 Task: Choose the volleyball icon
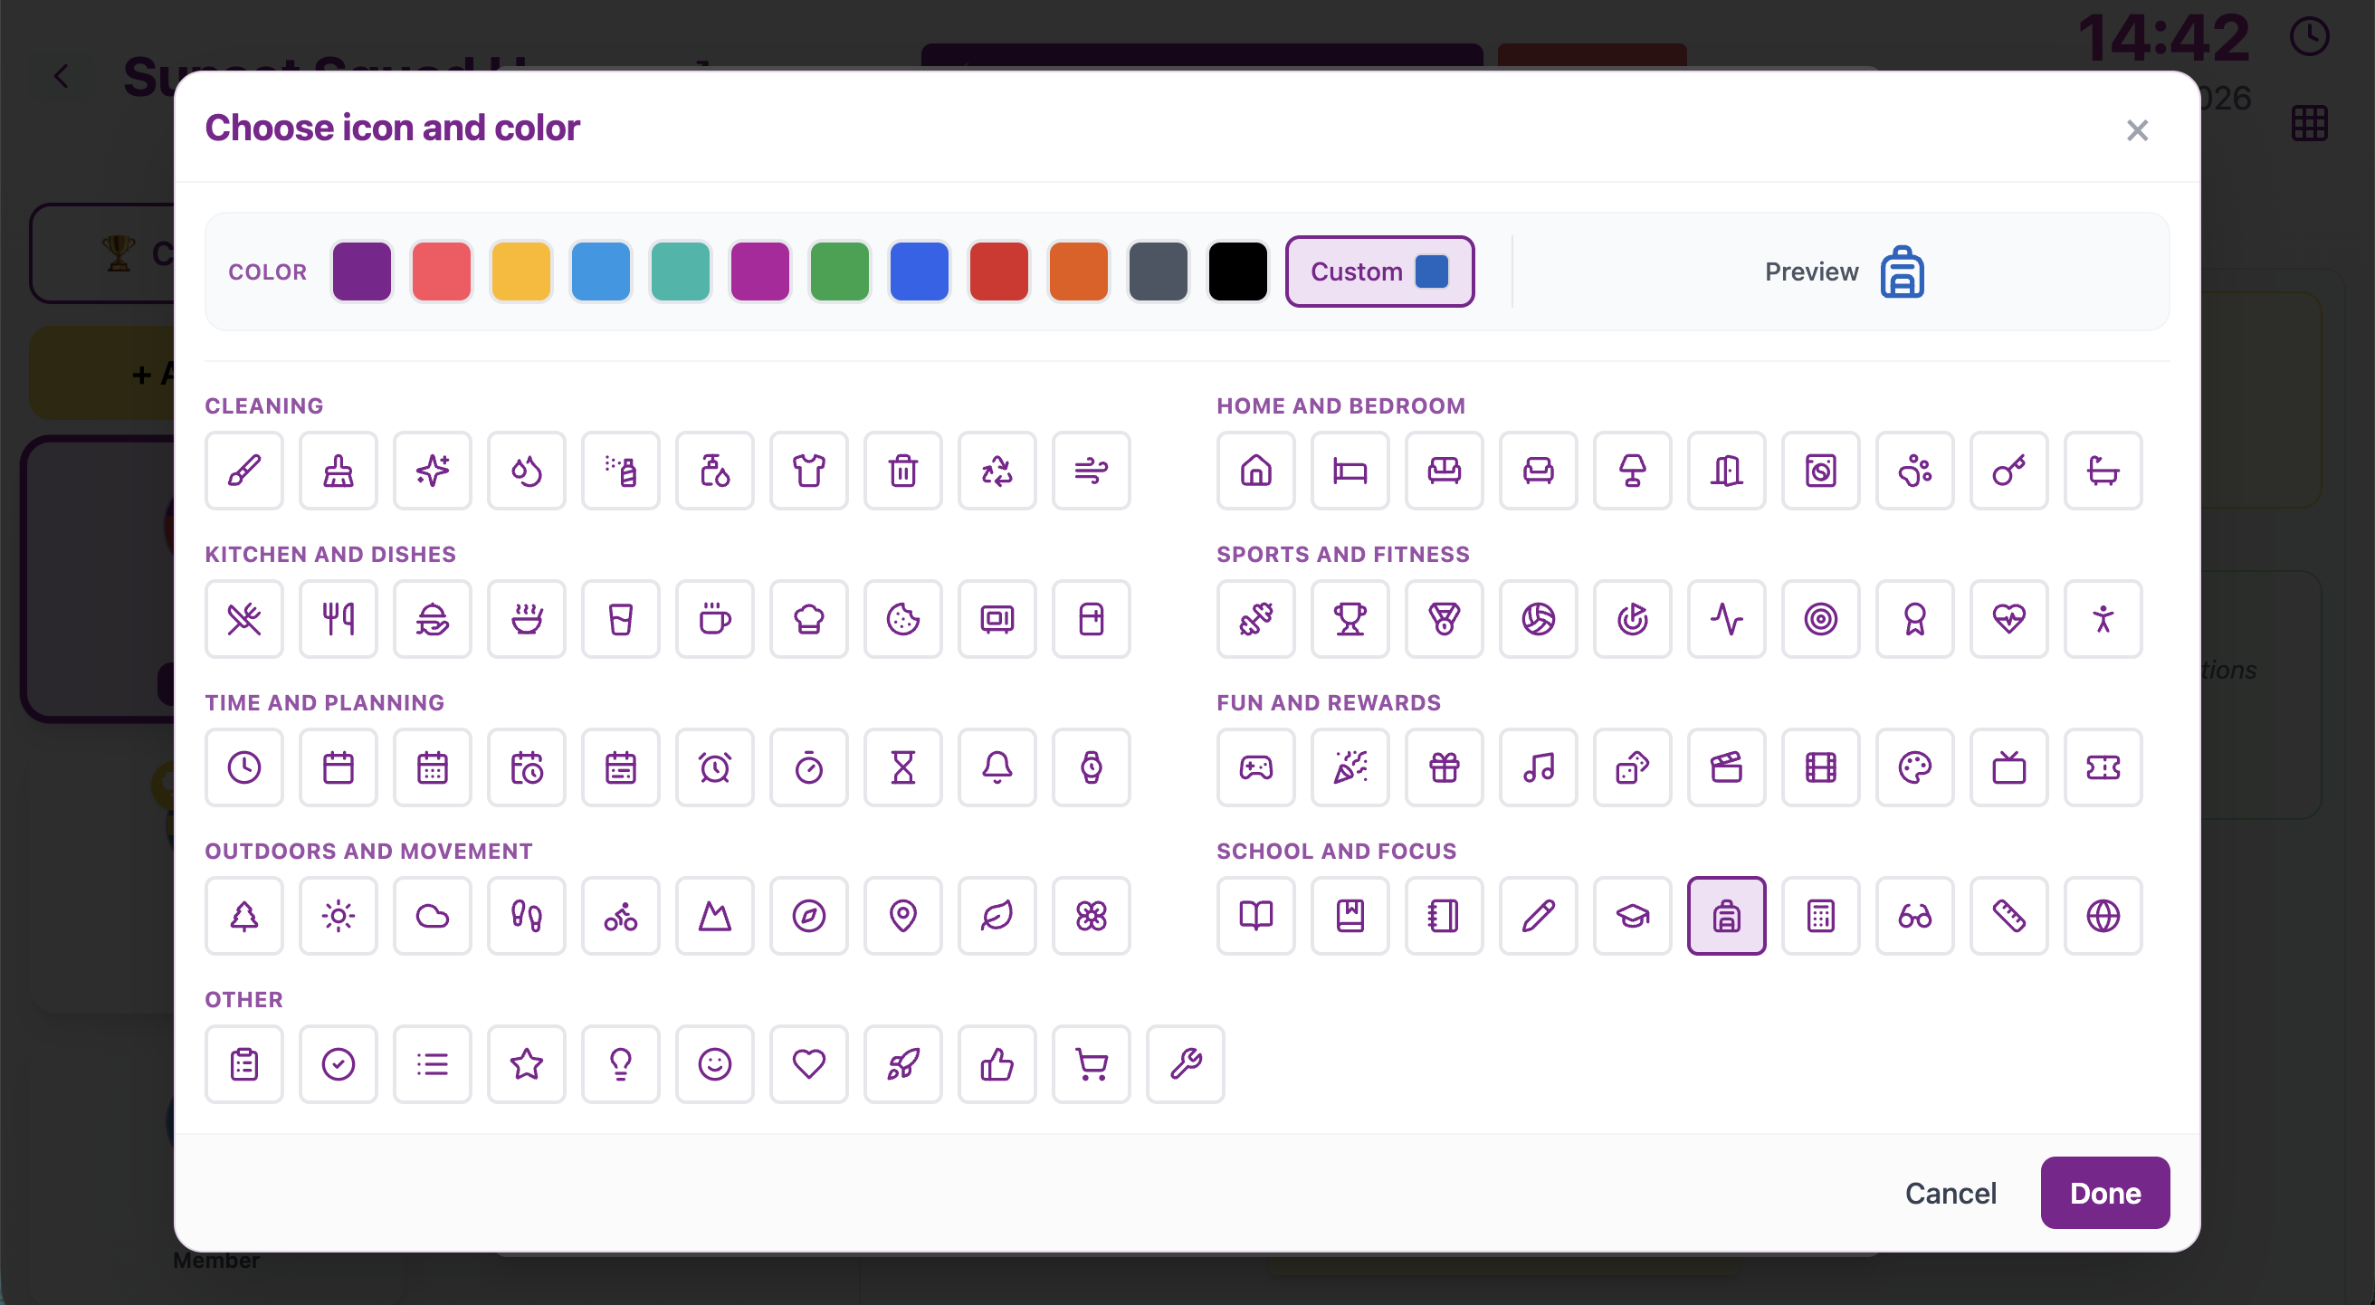click(x=1538, y=619)
